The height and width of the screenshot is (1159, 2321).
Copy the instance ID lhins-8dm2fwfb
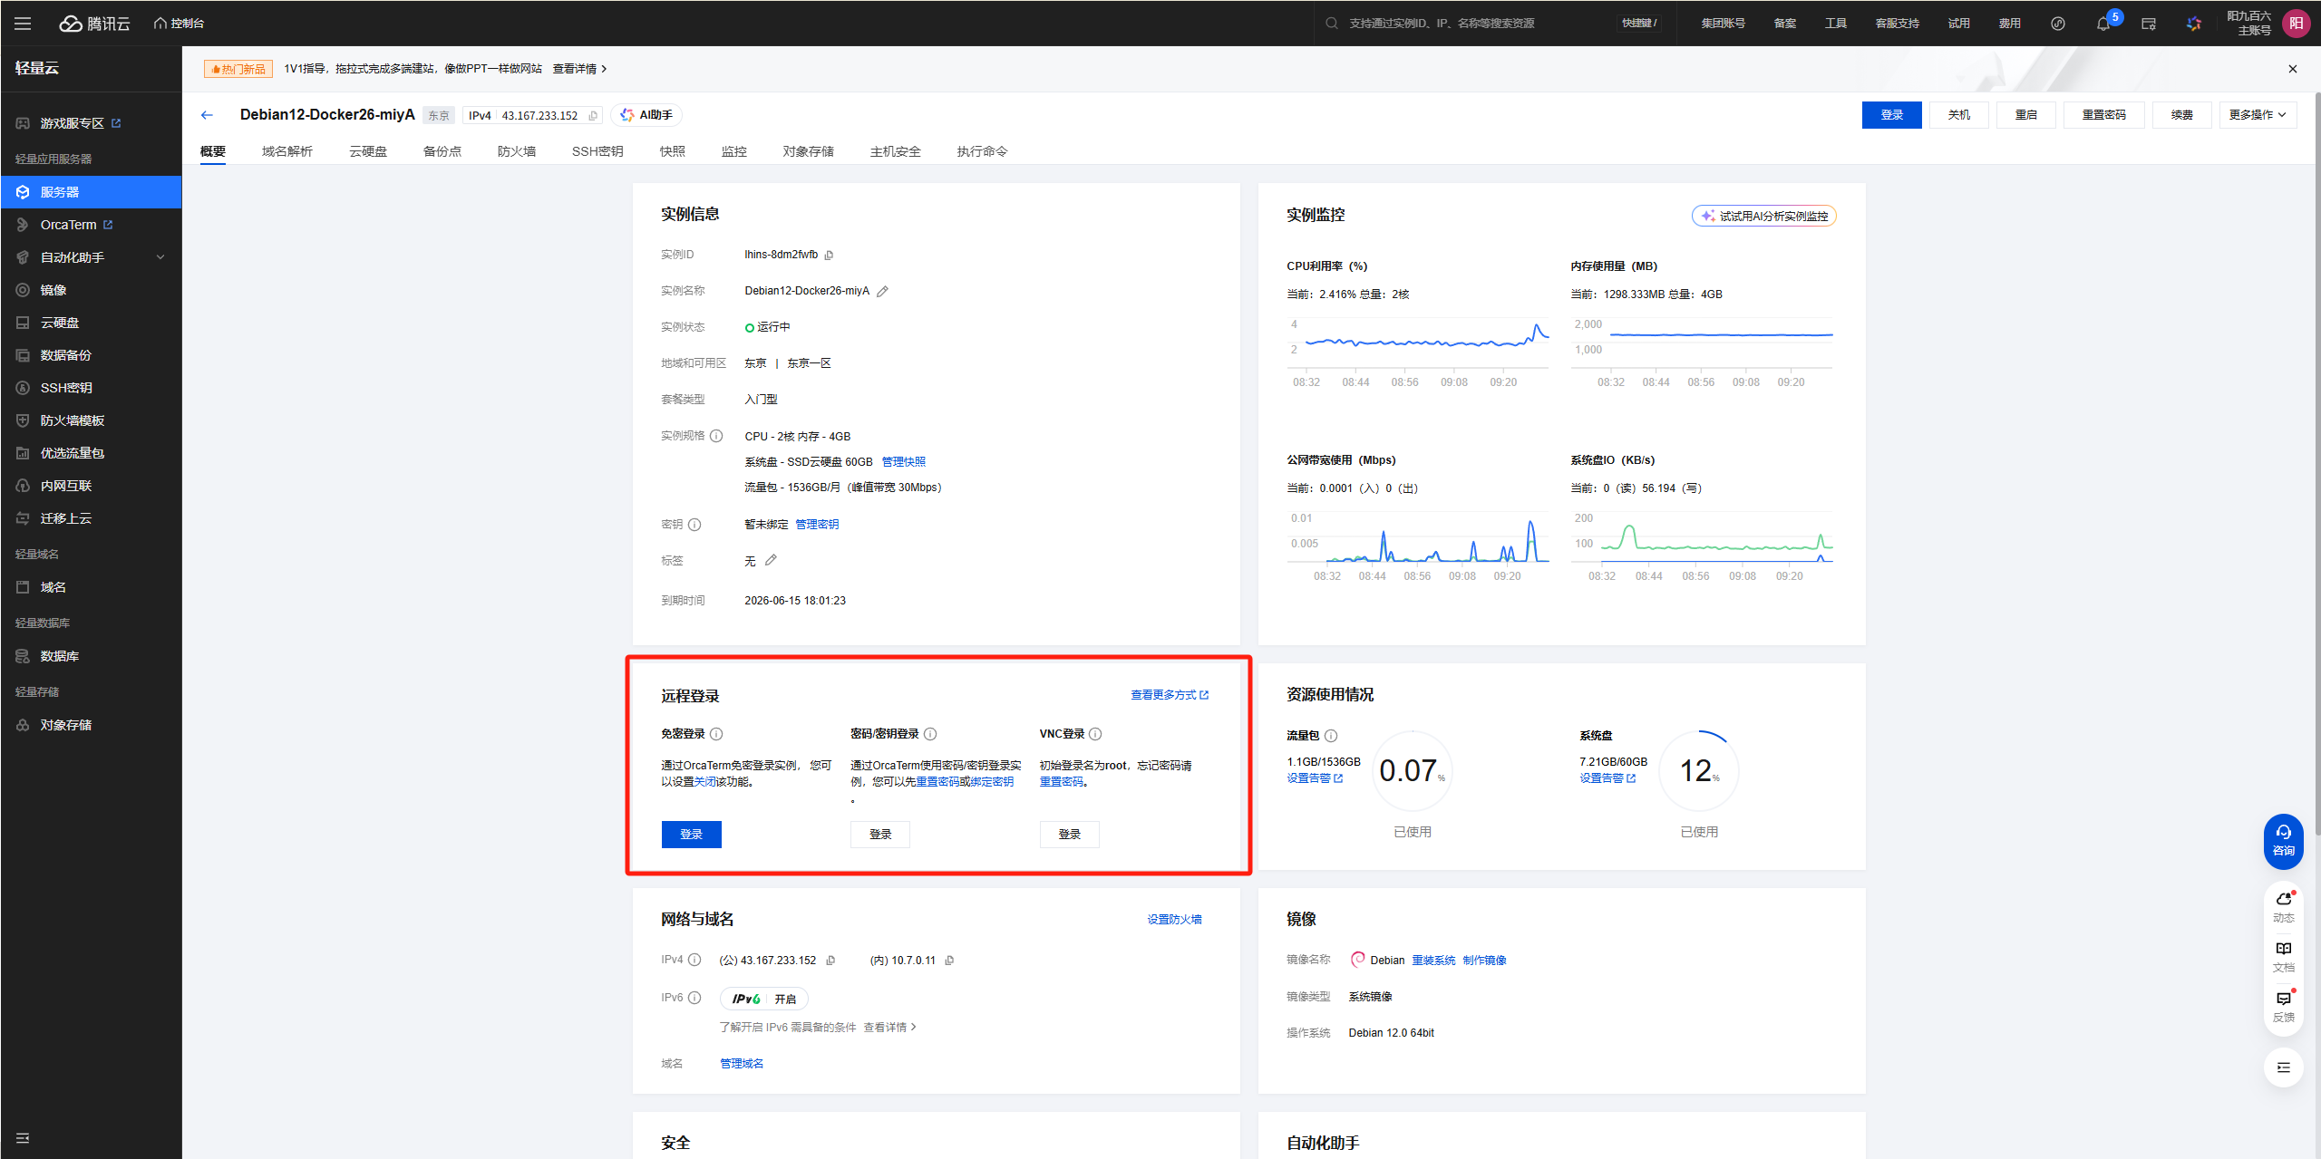click(829, 256)
